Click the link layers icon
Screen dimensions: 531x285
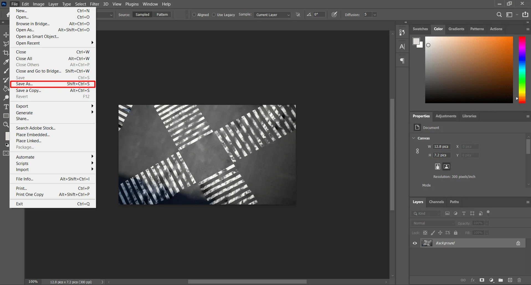[463, 280]
